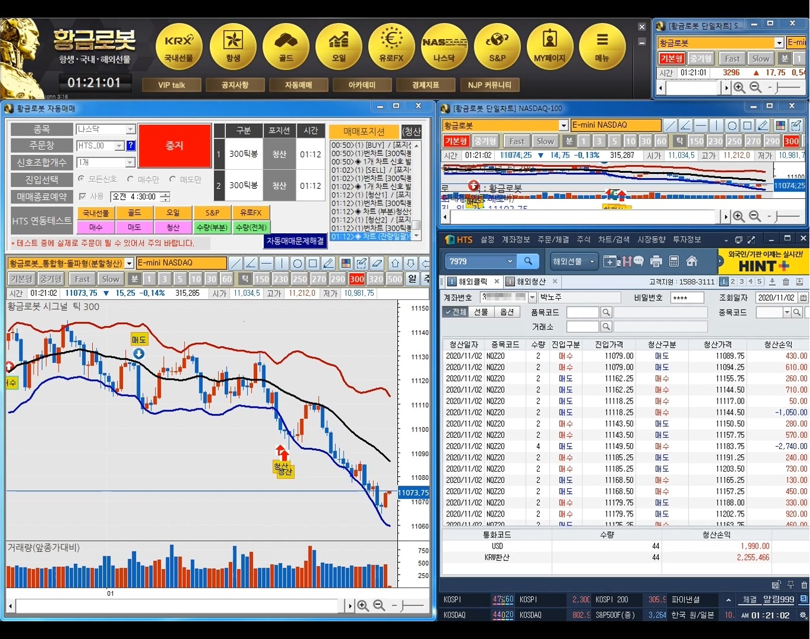
Task: Open the 골드 gold coin icon
Action: (x=286, y=47)
